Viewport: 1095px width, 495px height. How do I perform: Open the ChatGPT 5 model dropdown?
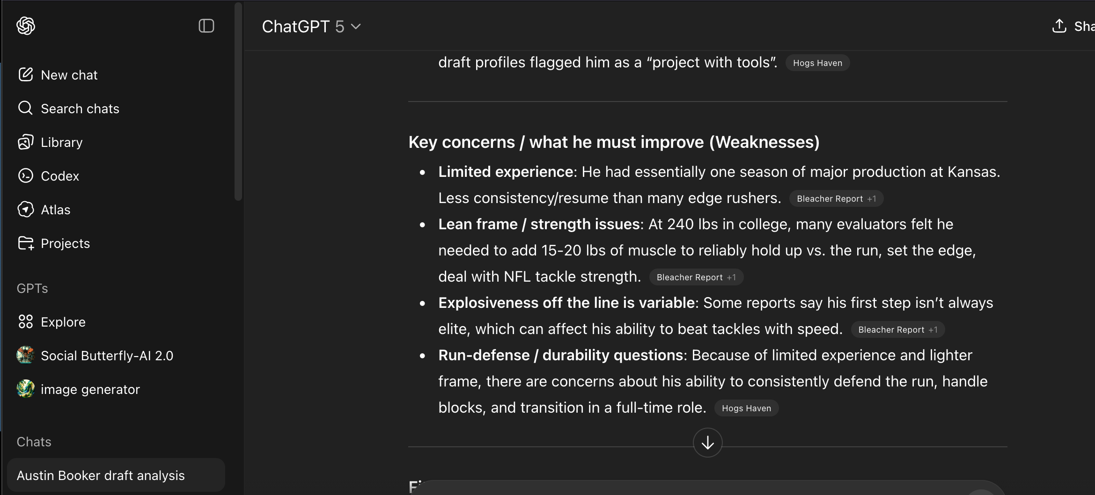pos(311,27)
